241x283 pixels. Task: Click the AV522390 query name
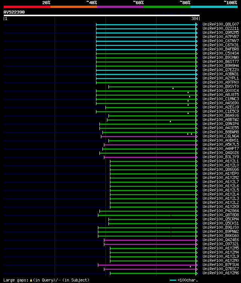click(14, 12)
